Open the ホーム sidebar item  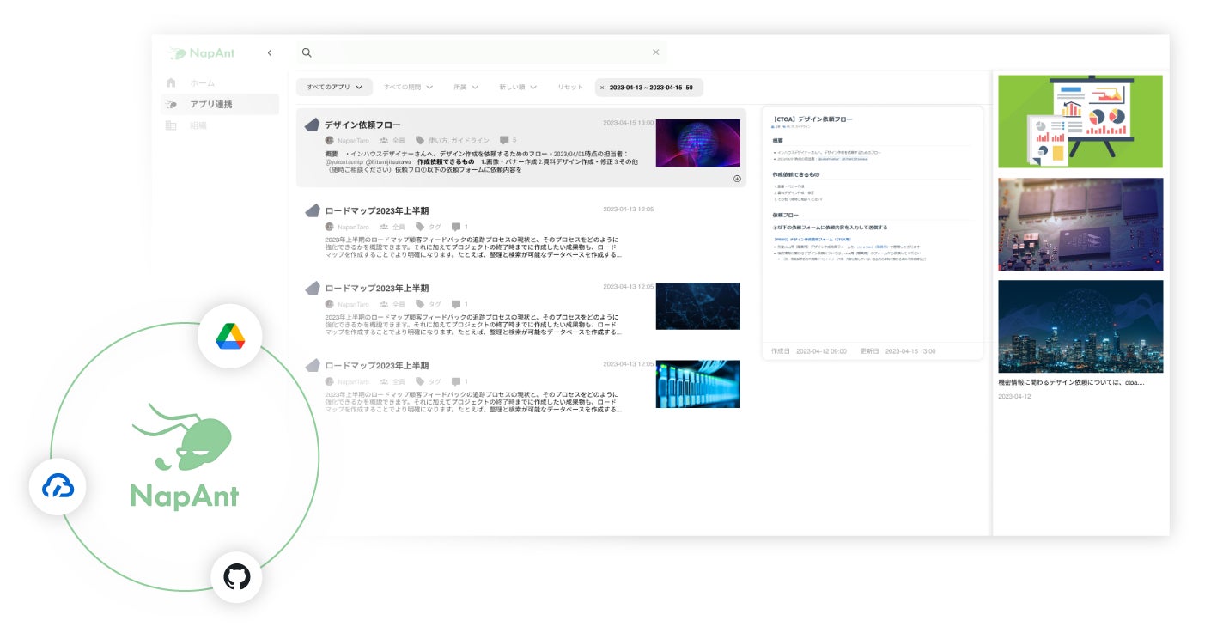point(203,82)
